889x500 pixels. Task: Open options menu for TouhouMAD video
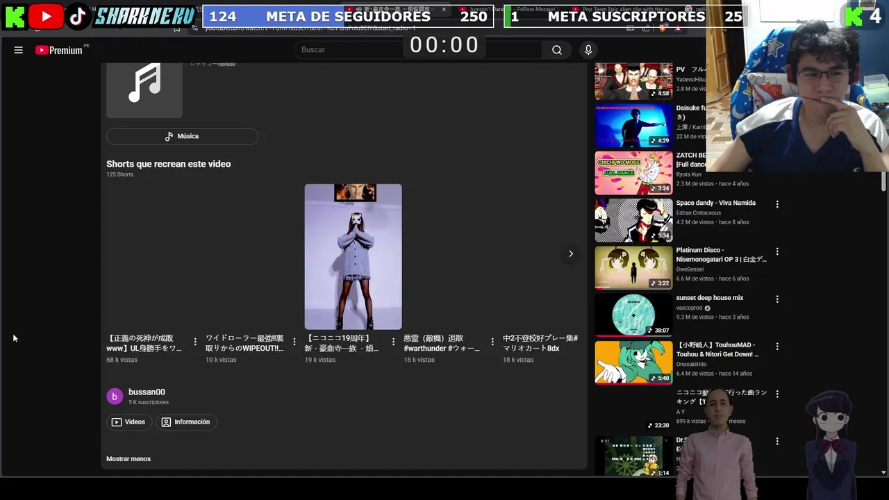pos(777,347)
